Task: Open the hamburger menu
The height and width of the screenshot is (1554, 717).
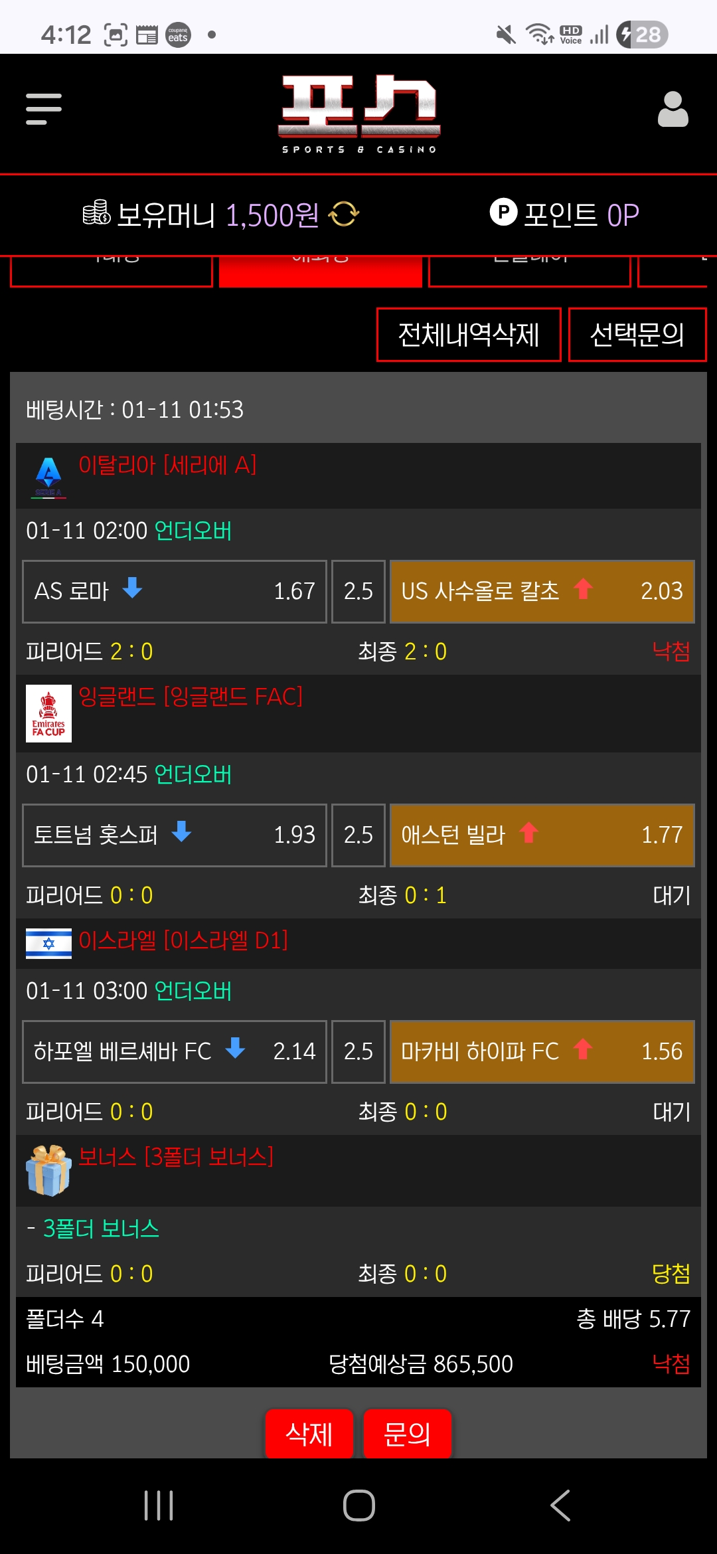Action: (x=44, y=109)
